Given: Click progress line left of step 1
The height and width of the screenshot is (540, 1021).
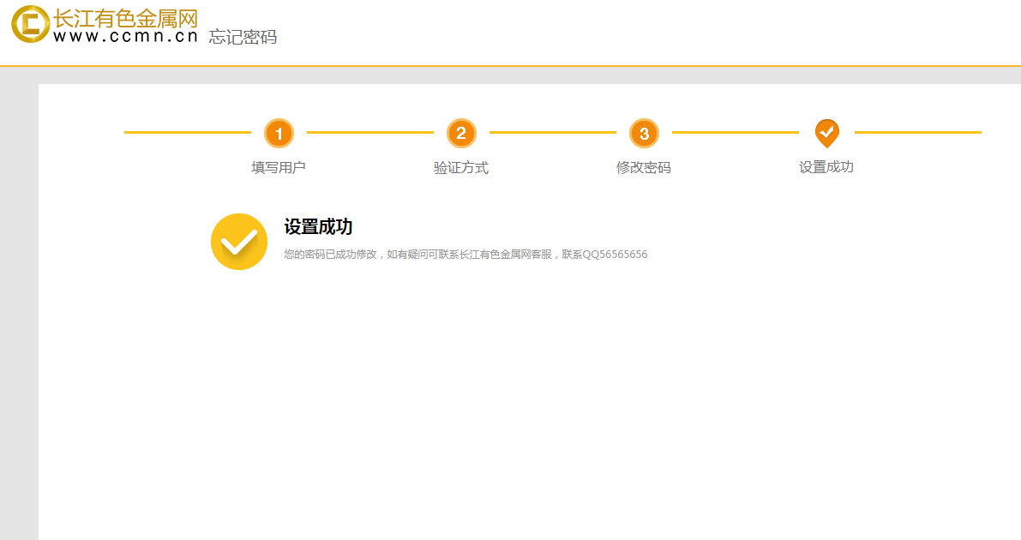Looking at the screenshot, I should [x=187, y=133].
